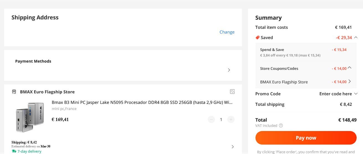Click the store icon beside BMAX Euro Flagship Store
Screen dimensions: 363x154
(x=14, y=92)
